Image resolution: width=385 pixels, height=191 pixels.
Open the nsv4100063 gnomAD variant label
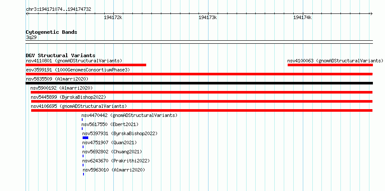pos(335,61)
